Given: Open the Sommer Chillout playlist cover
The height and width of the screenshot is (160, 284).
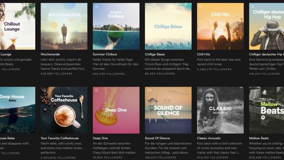Looking at the screenshot, I should 116,26.
